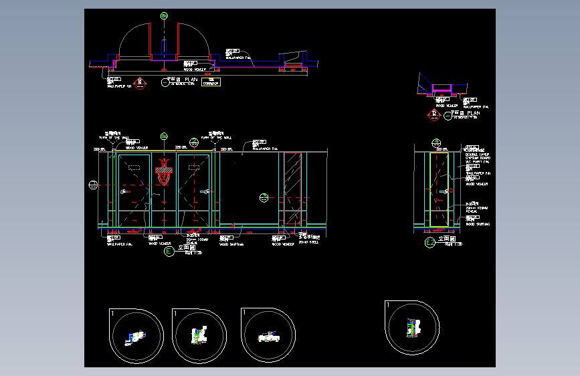Click WOOD VENEER label under the small right plan
Image resolution: width=580 pixels, height=376 pixels.
pos(446,106)
